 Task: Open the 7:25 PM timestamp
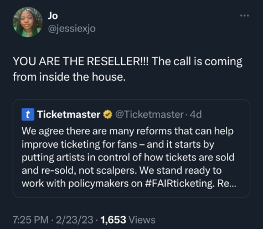[30, 220]
